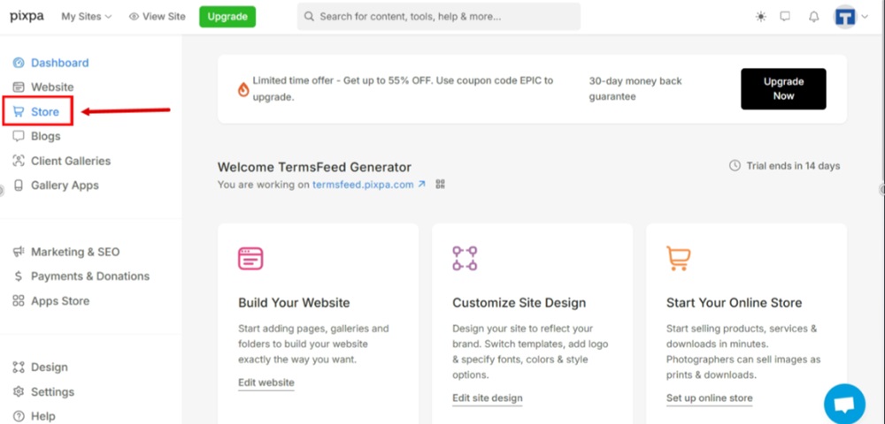Click the offer flame icon
The height and width of the screenshot is (424, 885).
pyautogui.click(x=243, y=89)
